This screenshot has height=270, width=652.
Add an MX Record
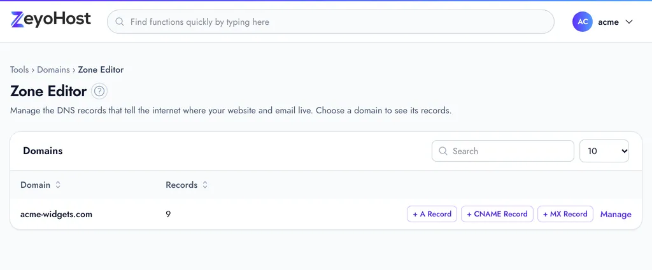pos(565,214)
